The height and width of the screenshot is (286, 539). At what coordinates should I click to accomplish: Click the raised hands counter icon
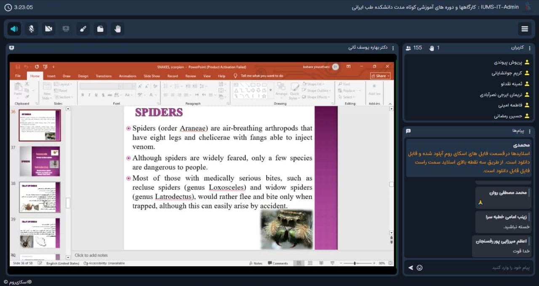[431, 48]
